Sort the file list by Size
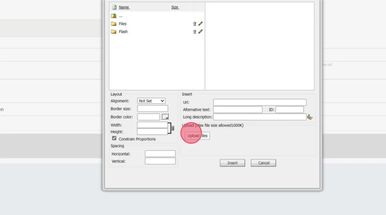 coord(175,7)
